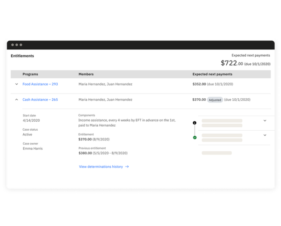This screenshot has width=281, height=226.
Task: Sort by the Members column header
Action: tap(86, 74)
